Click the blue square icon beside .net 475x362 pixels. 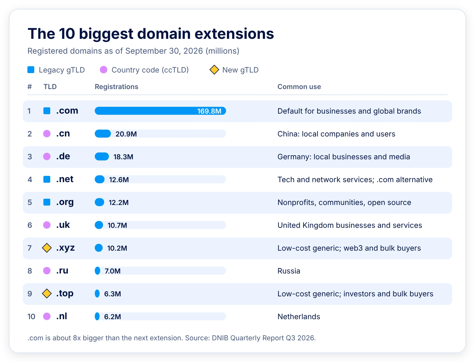pos(47,179)
